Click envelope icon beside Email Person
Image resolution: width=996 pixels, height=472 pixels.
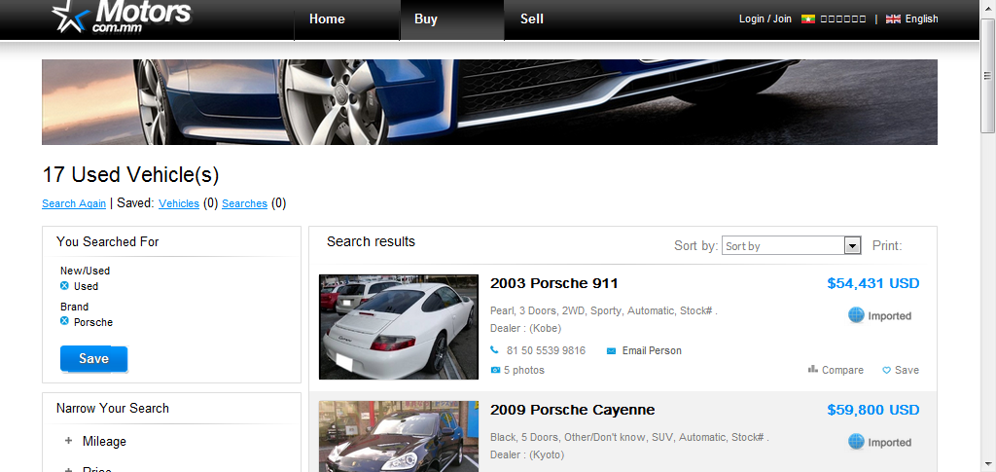point(611,350)
